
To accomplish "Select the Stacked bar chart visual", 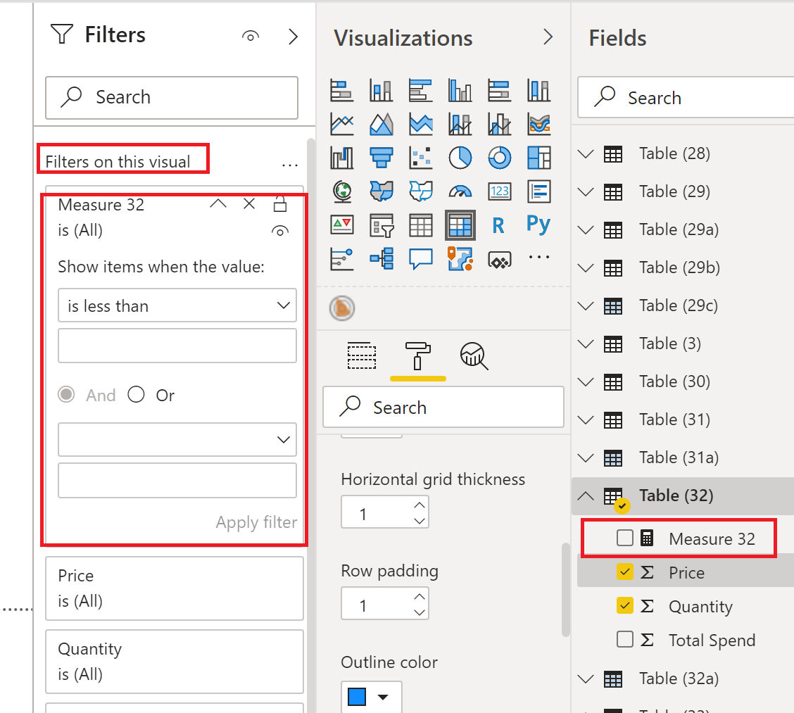I will pos(342,91).
